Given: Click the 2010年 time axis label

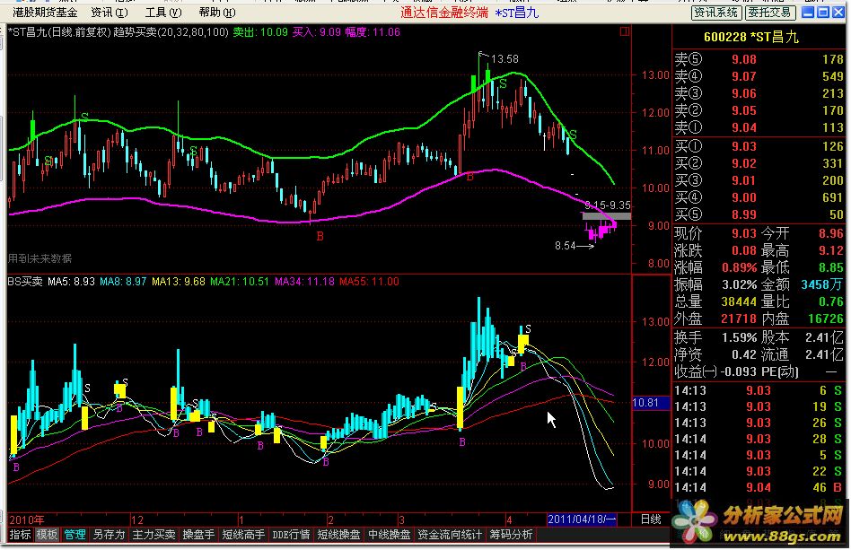Looking at the screenshot, I should (x=27, y=519).
